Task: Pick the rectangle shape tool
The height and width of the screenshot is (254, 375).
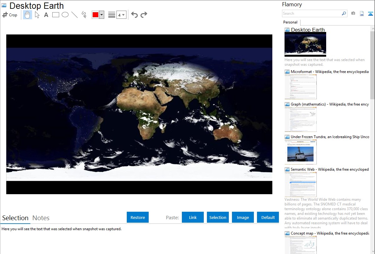Action: [56, 15]
